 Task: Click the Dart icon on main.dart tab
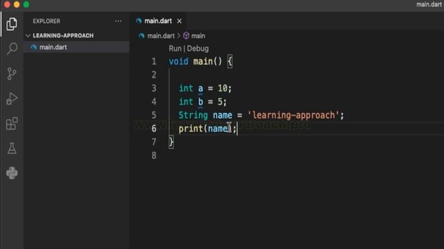(139, 21)
